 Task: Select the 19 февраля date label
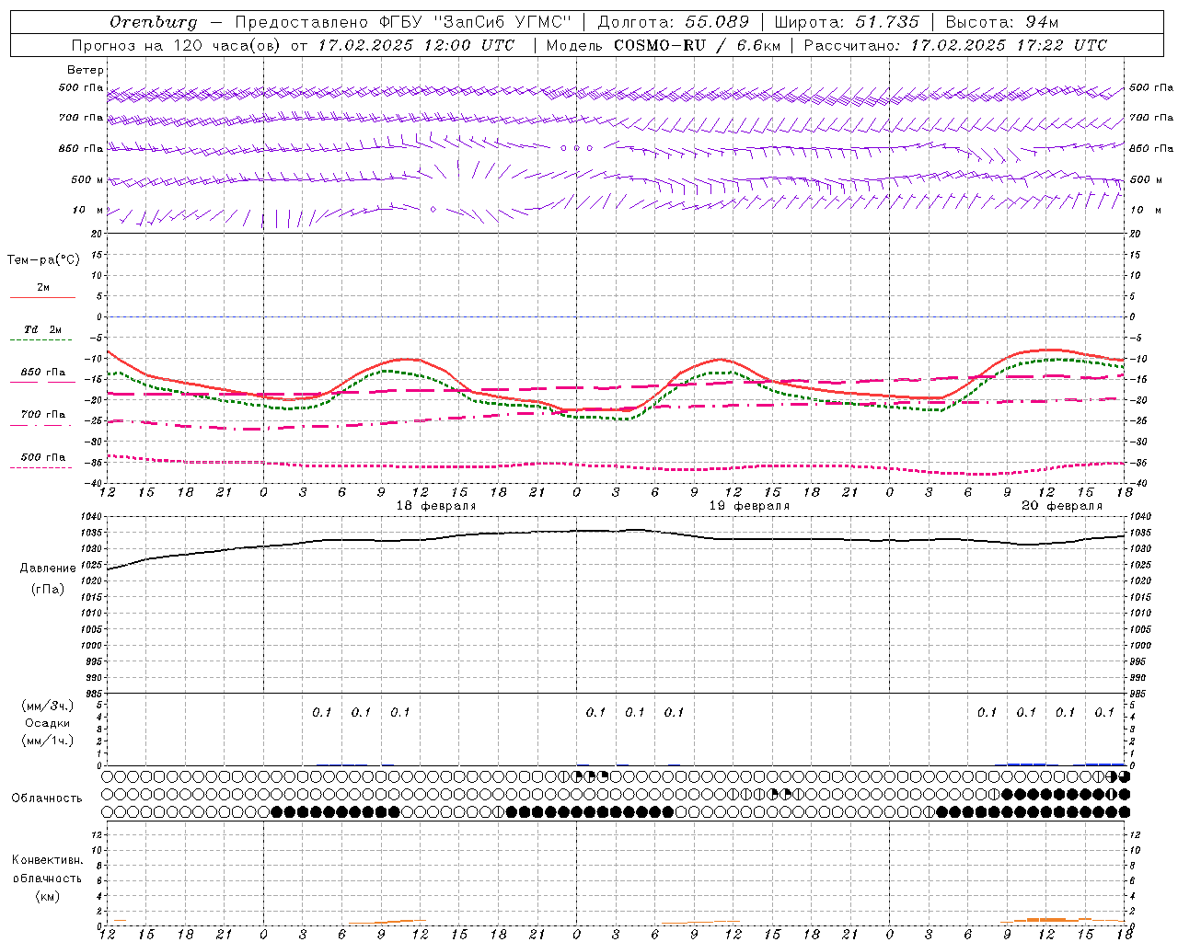[749, 506]
